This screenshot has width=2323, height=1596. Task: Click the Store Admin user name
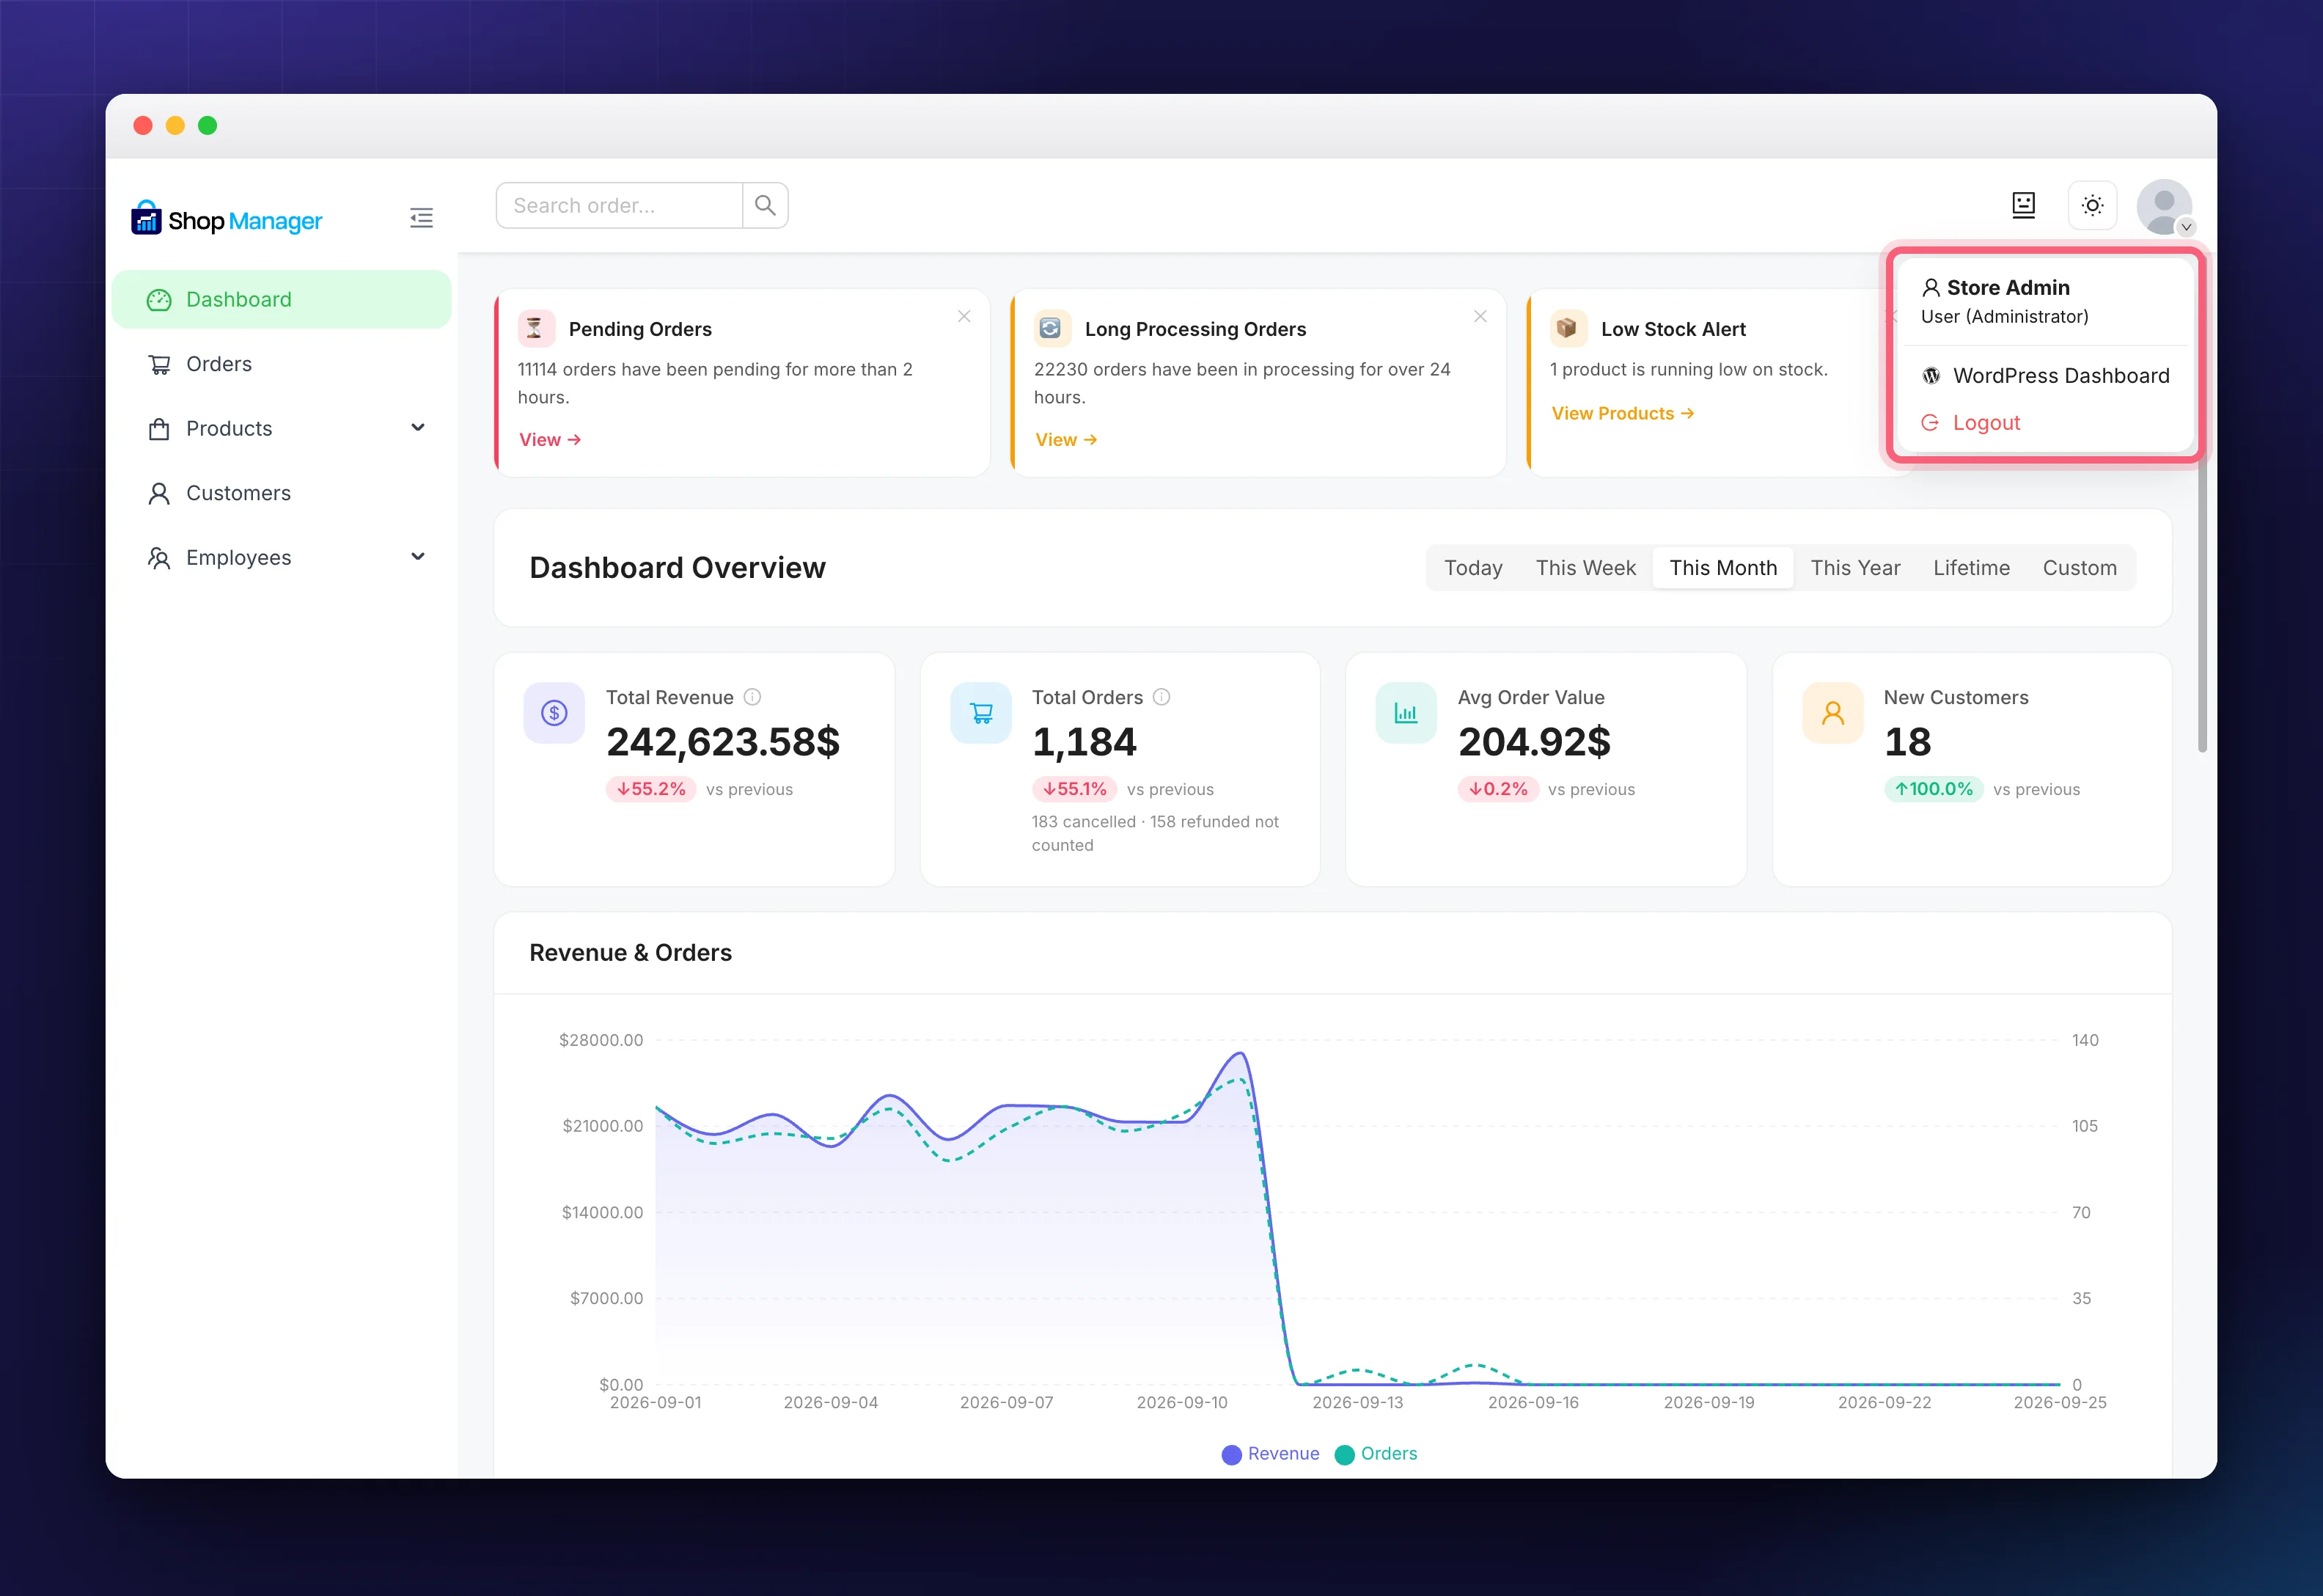[x=2008, y=288]
